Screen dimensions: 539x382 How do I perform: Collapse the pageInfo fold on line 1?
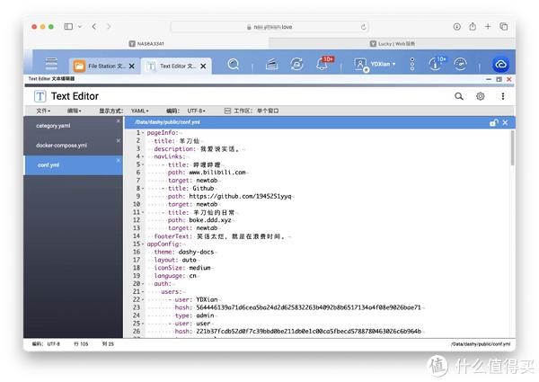coord(143,133)
